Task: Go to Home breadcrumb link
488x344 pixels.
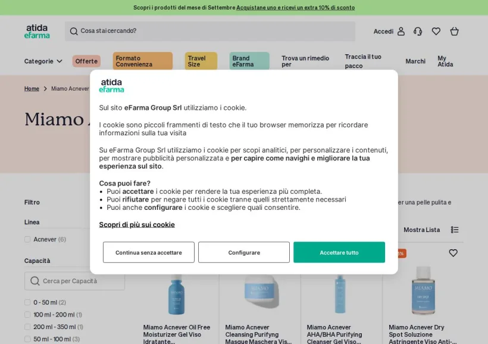Action: [x=32, y=89]
